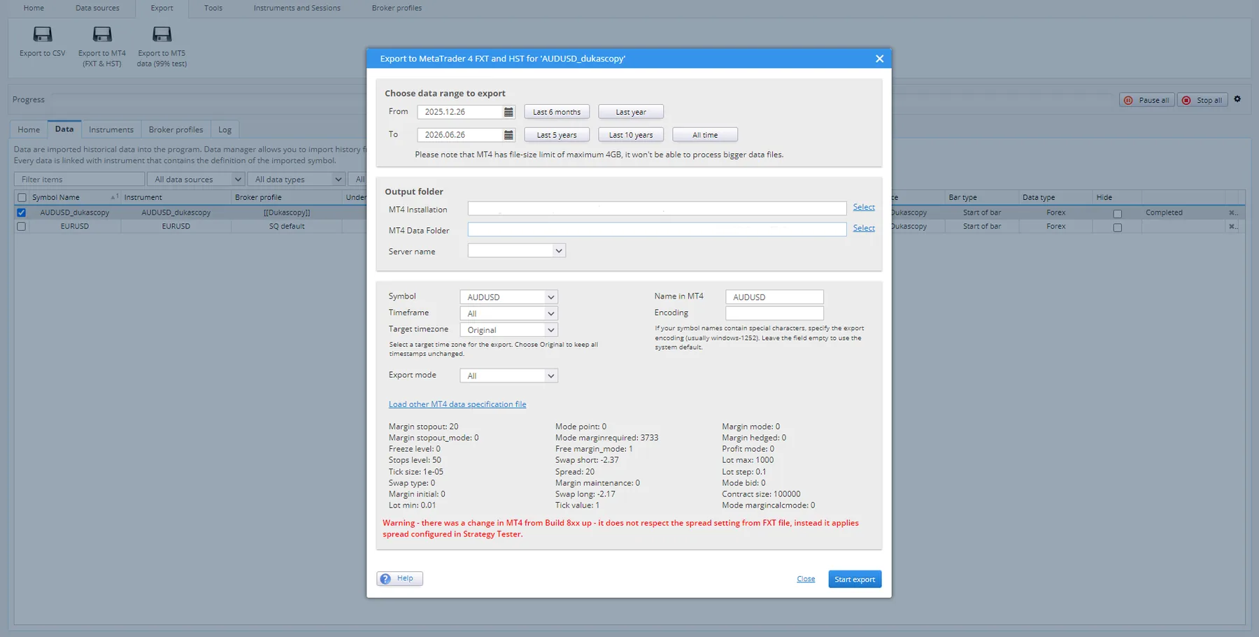Open the top Broker profiles menu tab
This screenshot has height=637, width=1259.
pos(397,8)
